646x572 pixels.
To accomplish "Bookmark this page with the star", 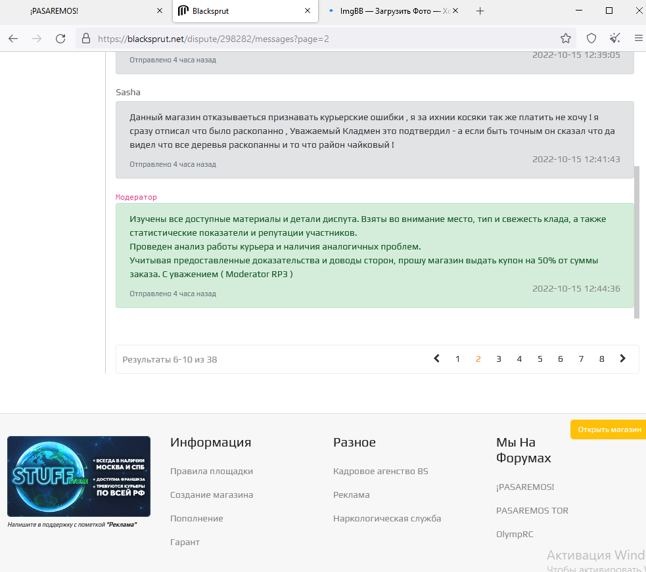I will 566,39.
